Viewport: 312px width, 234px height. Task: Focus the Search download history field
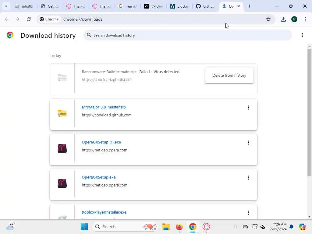(187, 35)
